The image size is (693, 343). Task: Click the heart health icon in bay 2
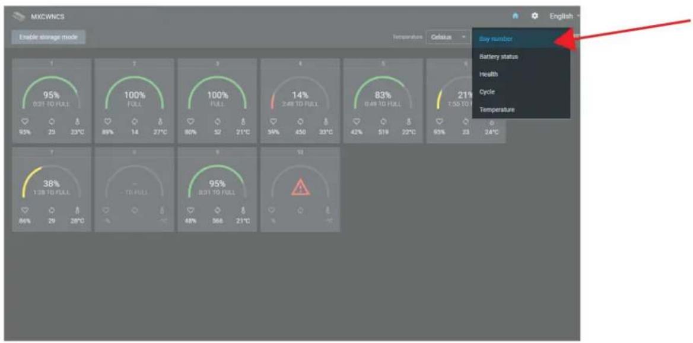(107, 121)
